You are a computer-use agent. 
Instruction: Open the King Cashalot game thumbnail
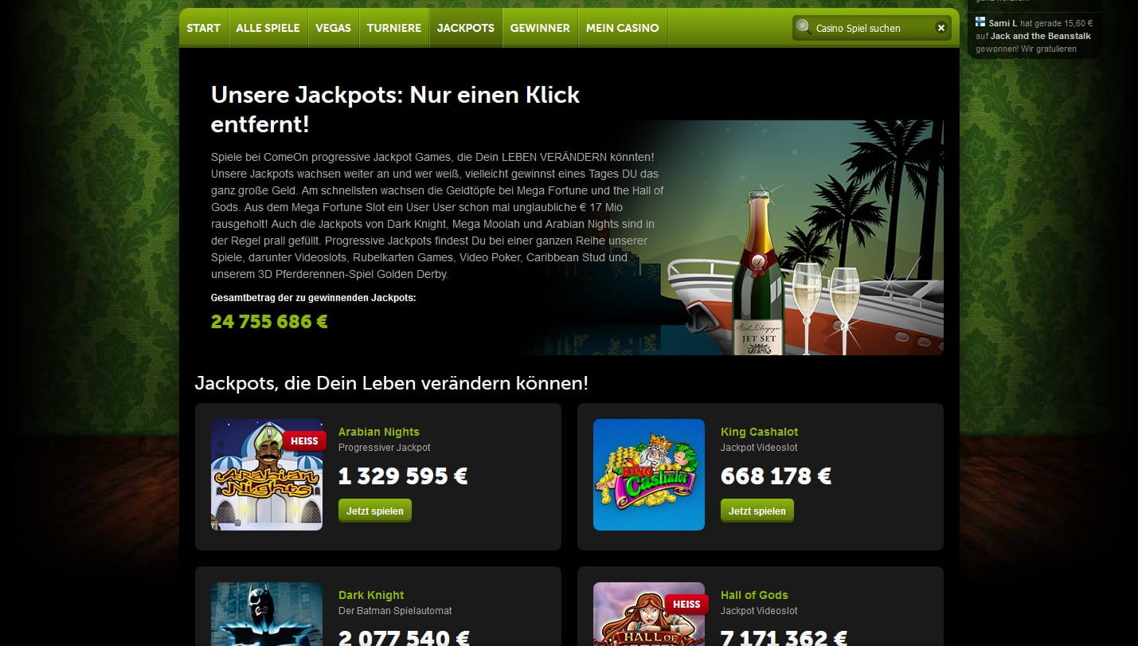(x=649, y=475)
